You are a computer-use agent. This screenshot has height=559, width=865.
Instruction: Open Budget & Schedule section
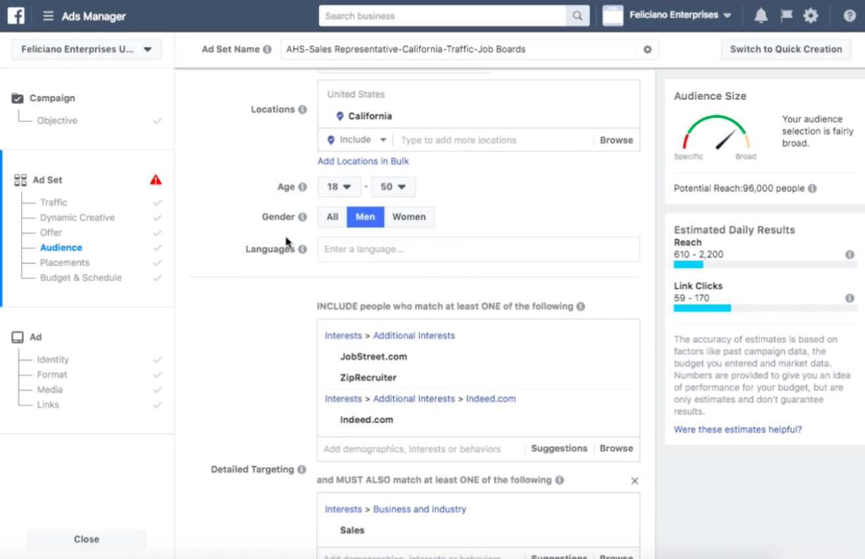tap(80, 278)
